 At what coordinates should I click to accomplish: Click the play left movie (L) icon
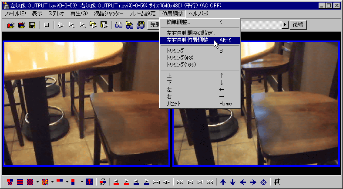point(71,25)
